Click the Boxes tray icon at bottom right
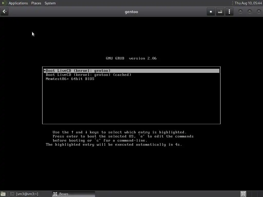The image size is (263, 197). coord(243,194)
